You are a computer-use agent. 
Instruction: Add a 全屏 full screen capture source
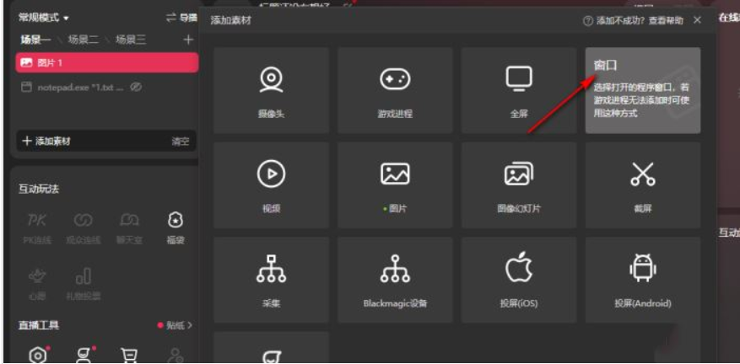coord(519,90)
